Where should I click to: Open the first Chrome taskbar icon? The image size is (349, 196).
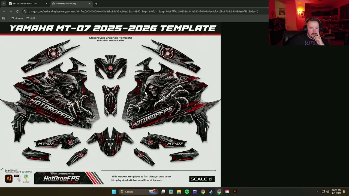(203, 192)
